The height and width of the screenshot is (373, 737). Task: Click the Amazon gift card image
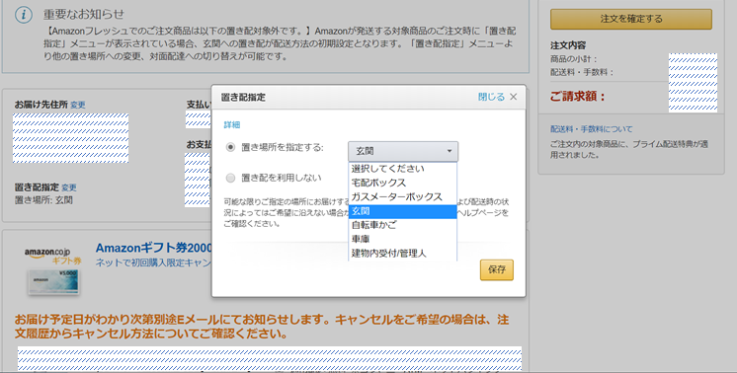point(53,281)
